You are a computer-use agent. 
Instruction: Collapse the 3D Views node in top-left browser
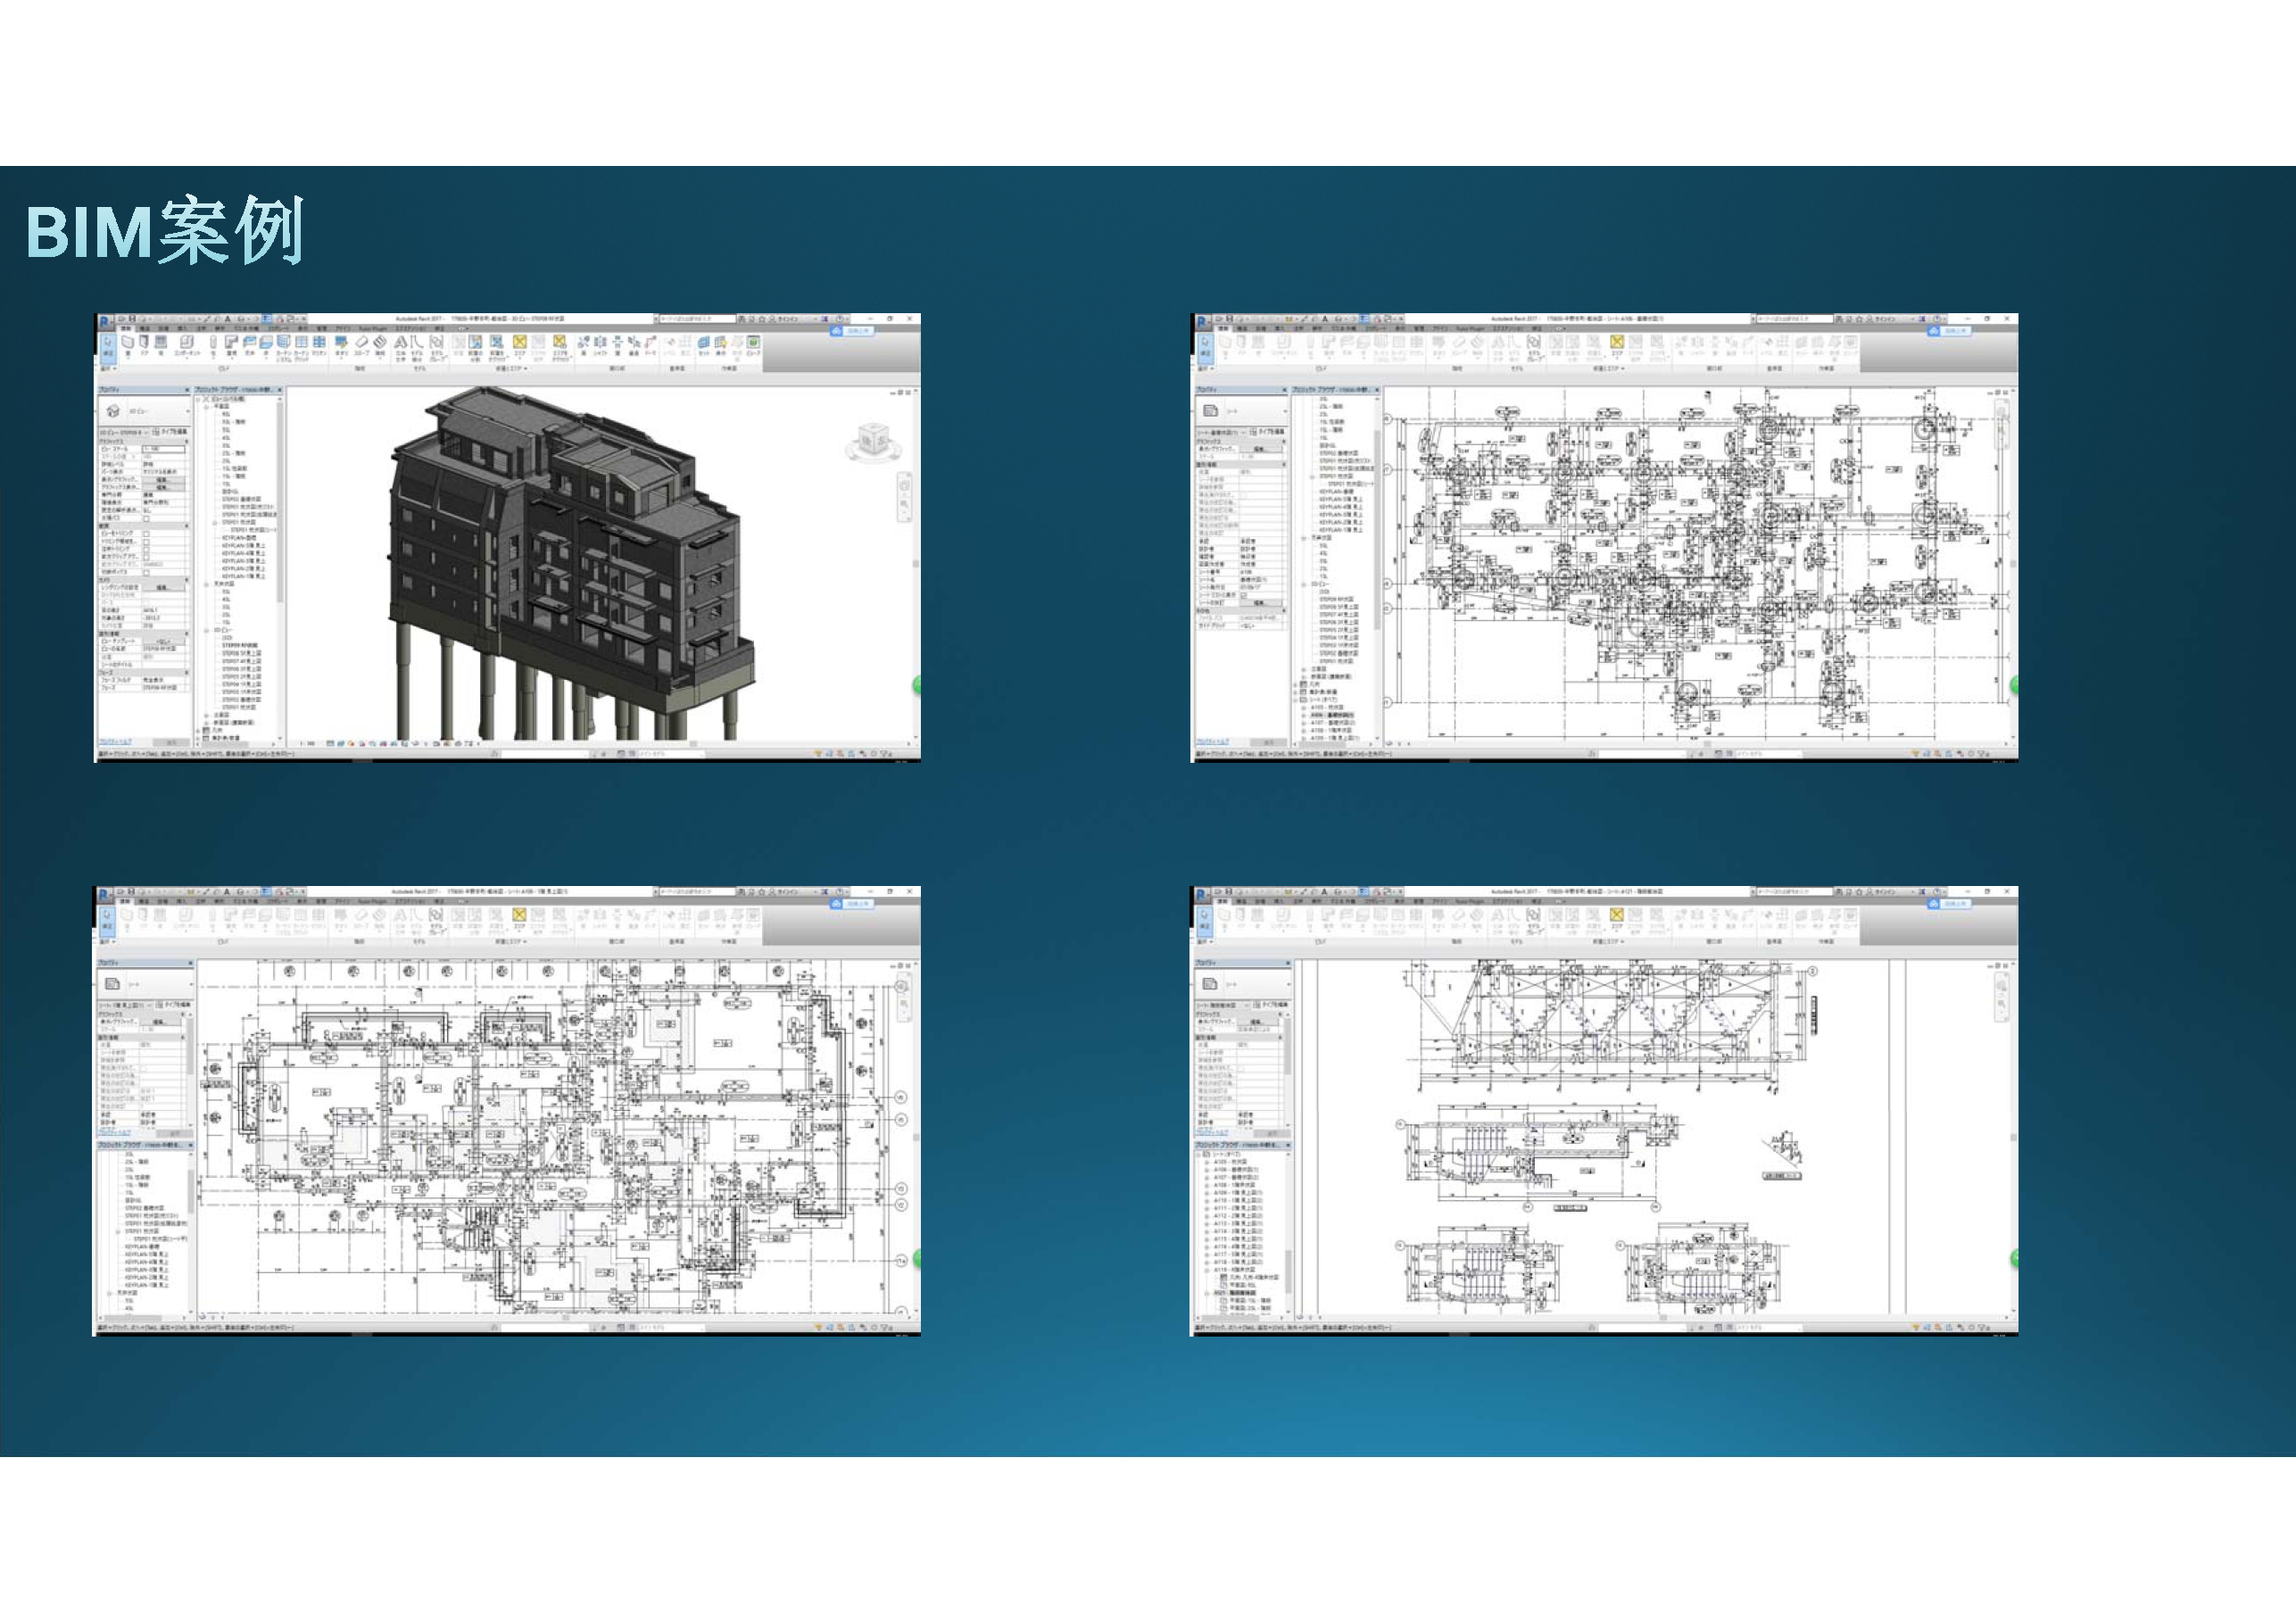click(207, 631)
